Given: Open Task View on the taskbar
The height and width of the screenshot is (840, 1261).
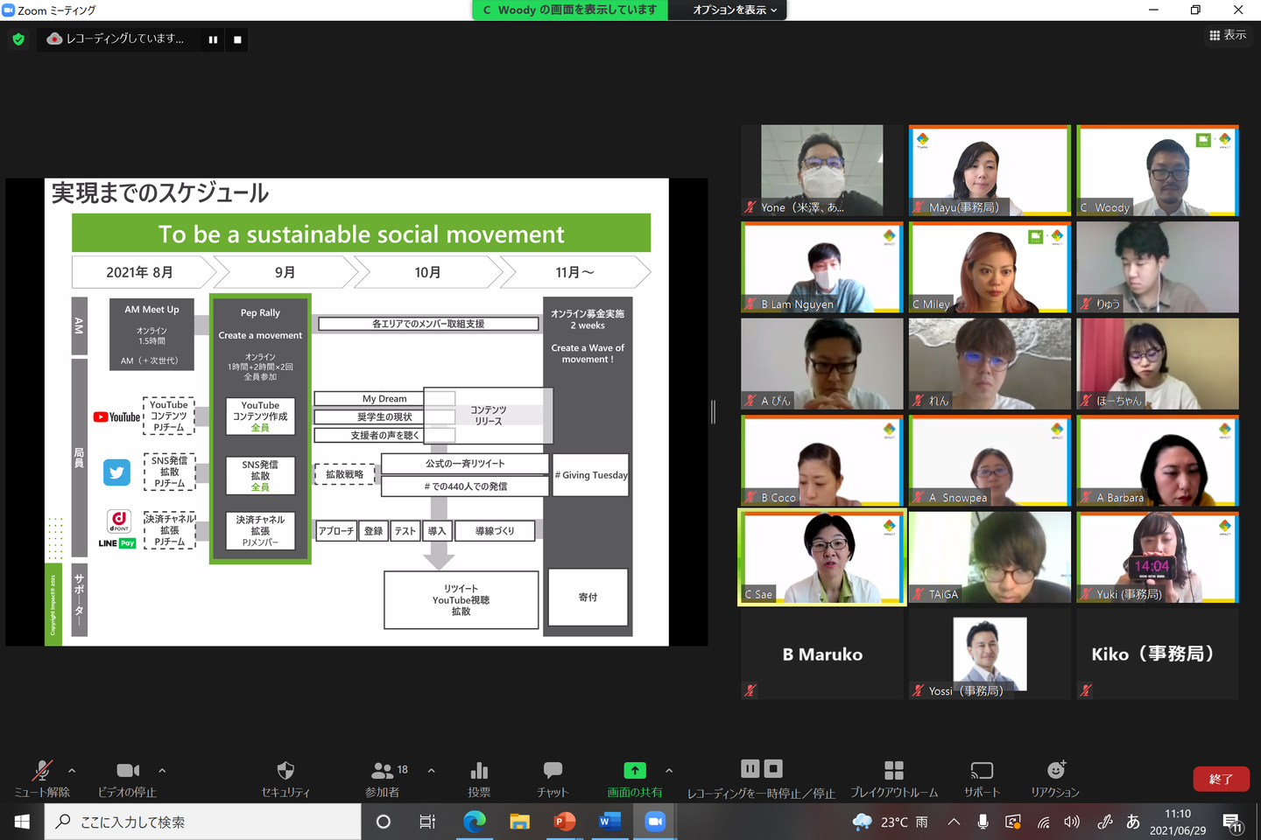Looking at the screenshot, I should 427,822.
